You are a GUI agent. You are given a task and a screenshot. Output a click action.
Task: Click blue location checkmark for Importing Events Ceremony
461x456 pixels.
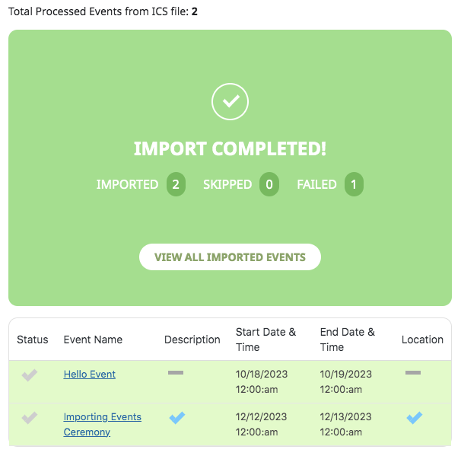pyautogui.click(x=415, y=418)
